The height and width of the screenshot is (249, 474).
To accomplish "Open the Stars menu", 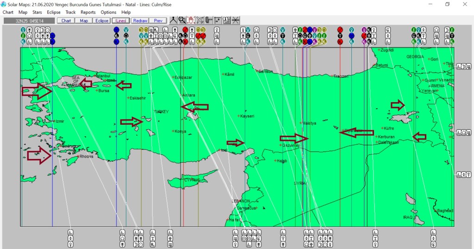I will point(37,12).
